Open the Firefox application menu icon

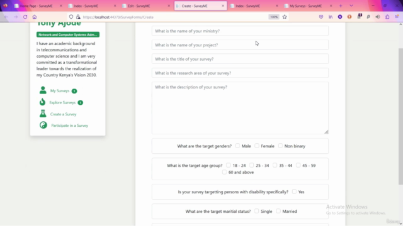[x=397, y=17]
